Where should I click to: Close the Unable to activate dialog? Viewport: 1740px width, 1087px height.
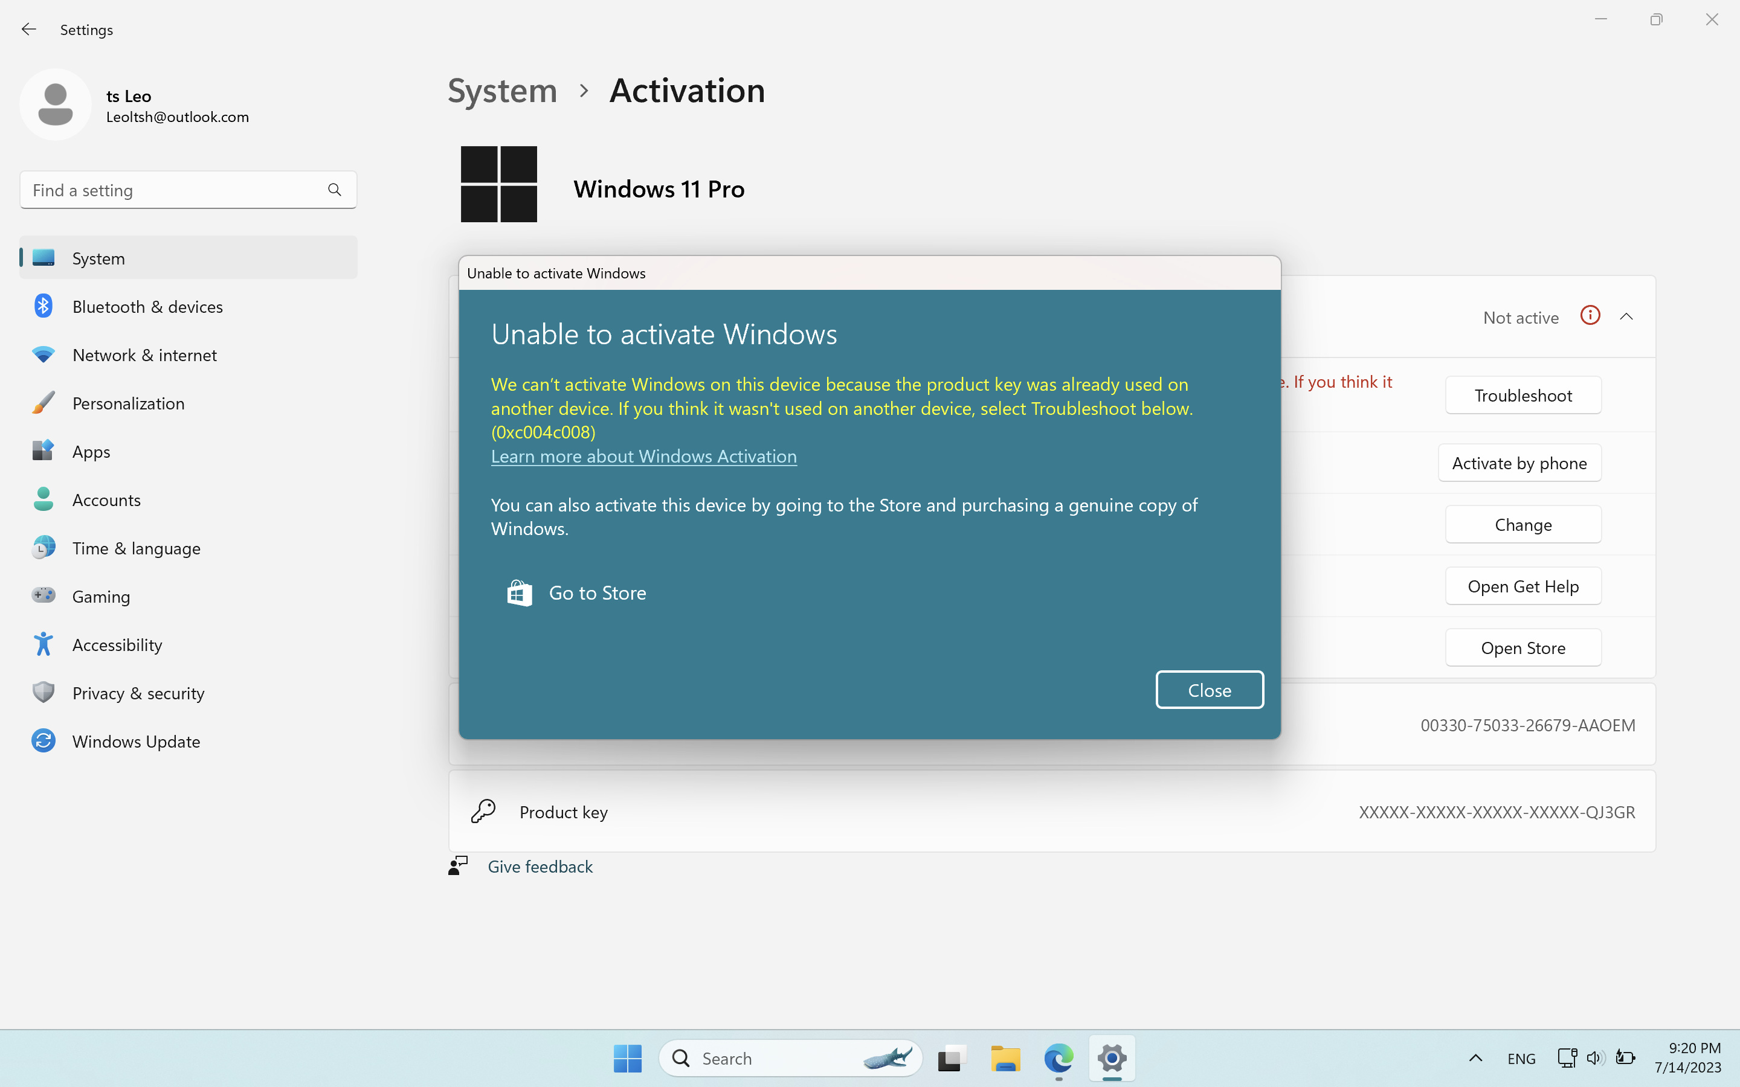pyautogui.click(x=1210, y=690)
